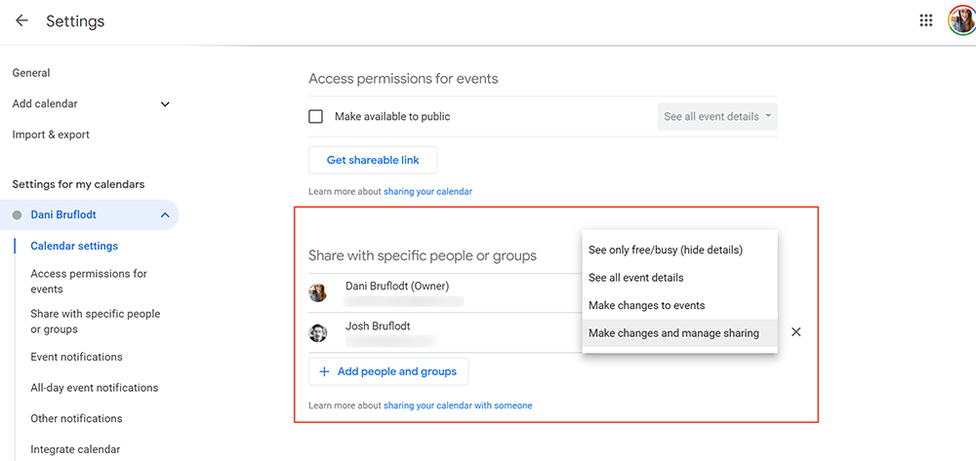Collapse the Dani Bruflodt calendar section
976x461 pixels.
pos(165,215)
